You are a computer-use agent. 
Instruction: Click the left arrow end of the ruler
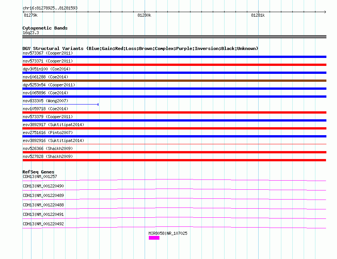(23, 12)
